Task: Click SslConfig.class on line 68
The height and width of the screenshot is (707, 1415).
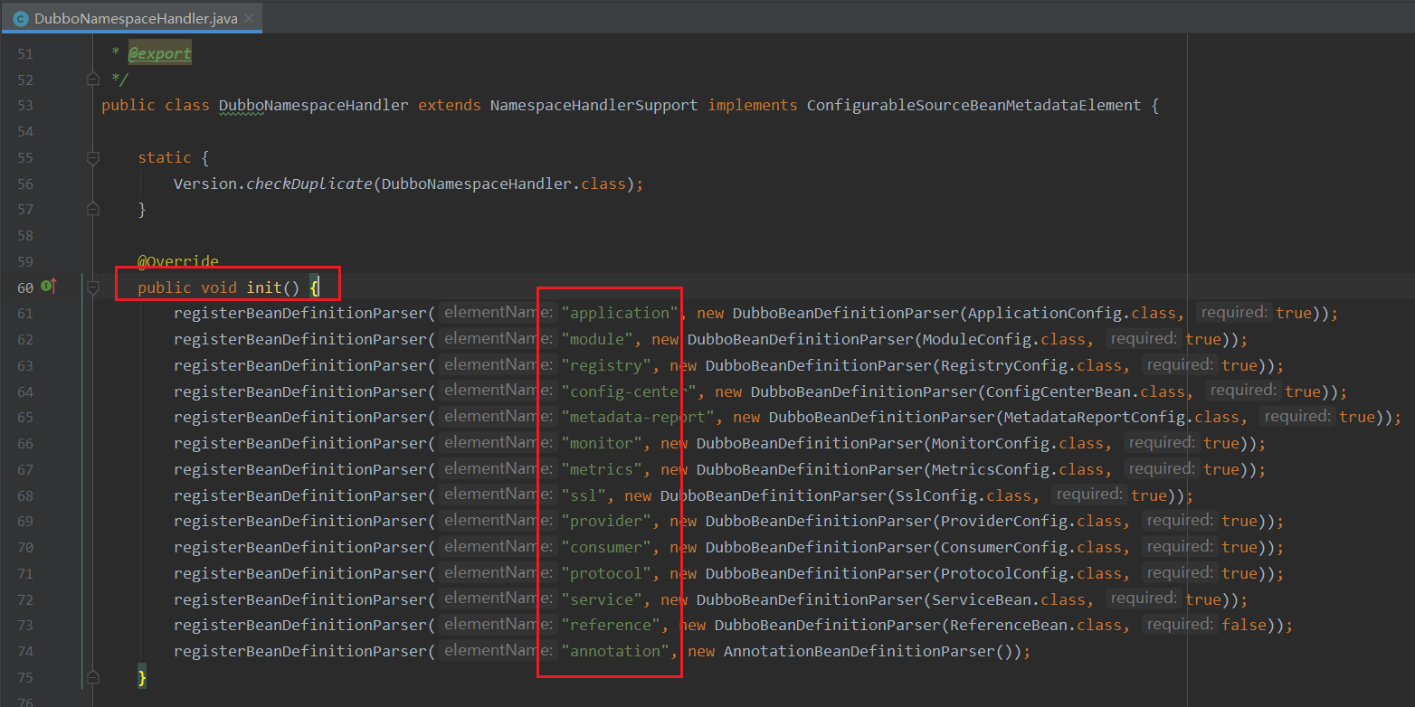Action: (x=964, y=495)
